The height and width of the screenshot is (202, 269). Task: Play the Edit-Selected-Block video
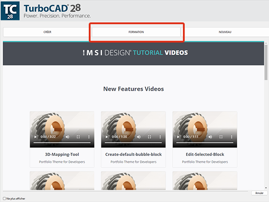pyautogui.click(x=178, y=137)
